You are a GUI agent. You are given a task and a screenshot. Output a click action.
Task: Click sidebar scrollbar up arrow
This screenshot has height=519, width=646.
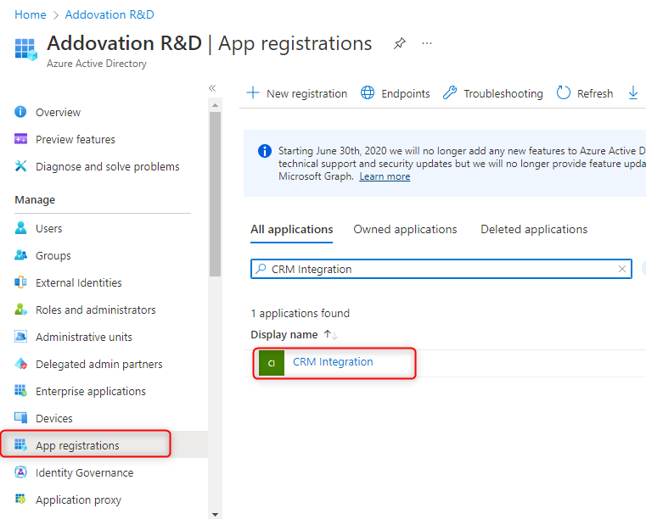coord(215,106)
